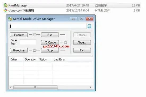The width and height of the screenshot is (146, 97).
Task: Click the Operation column header
Action: click(x=31, y=59)
